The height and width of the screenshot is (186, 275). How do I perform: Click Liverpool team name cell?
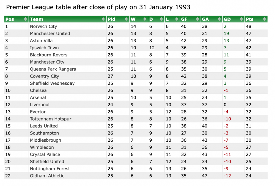[40, 105]
